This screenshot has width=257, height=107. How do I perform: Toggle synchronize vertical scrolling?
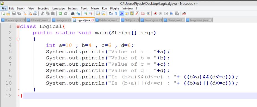pos(98,14)
